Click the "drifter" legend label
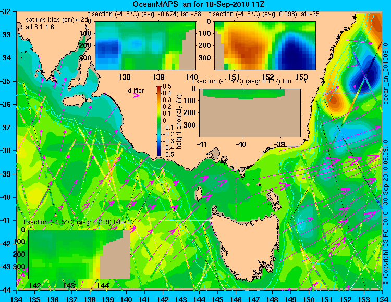Viewport: 391px width, 302px height. (136, 91)
